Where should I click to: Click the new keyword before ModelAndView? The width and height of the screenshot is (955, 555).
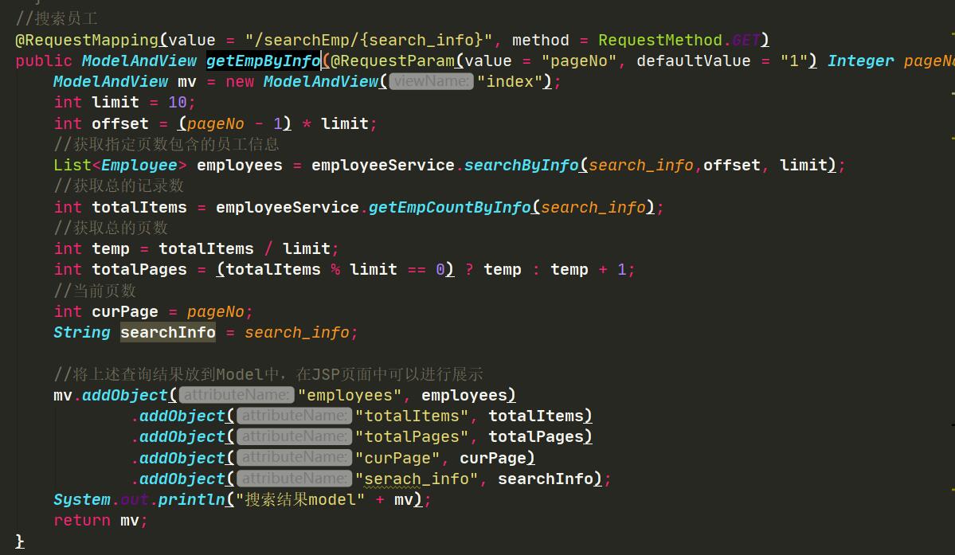[240, 81]
